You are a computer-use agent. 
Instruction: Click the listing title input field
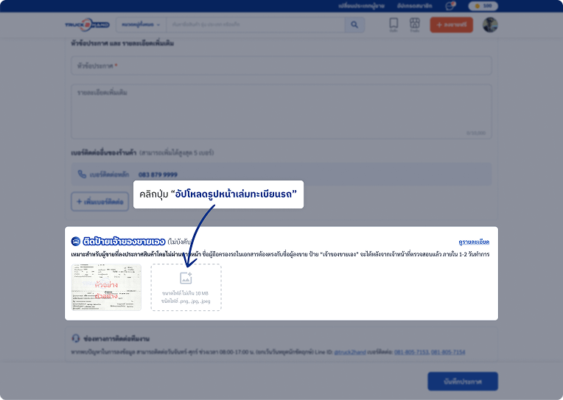click(281, 66)
